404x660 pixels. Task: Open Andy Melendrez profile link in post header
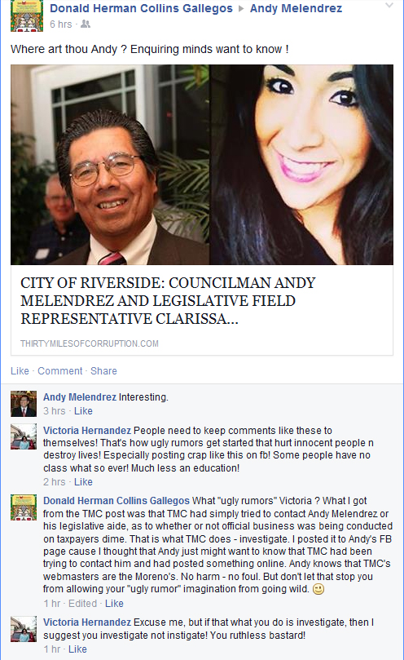[x=296, y=8]
